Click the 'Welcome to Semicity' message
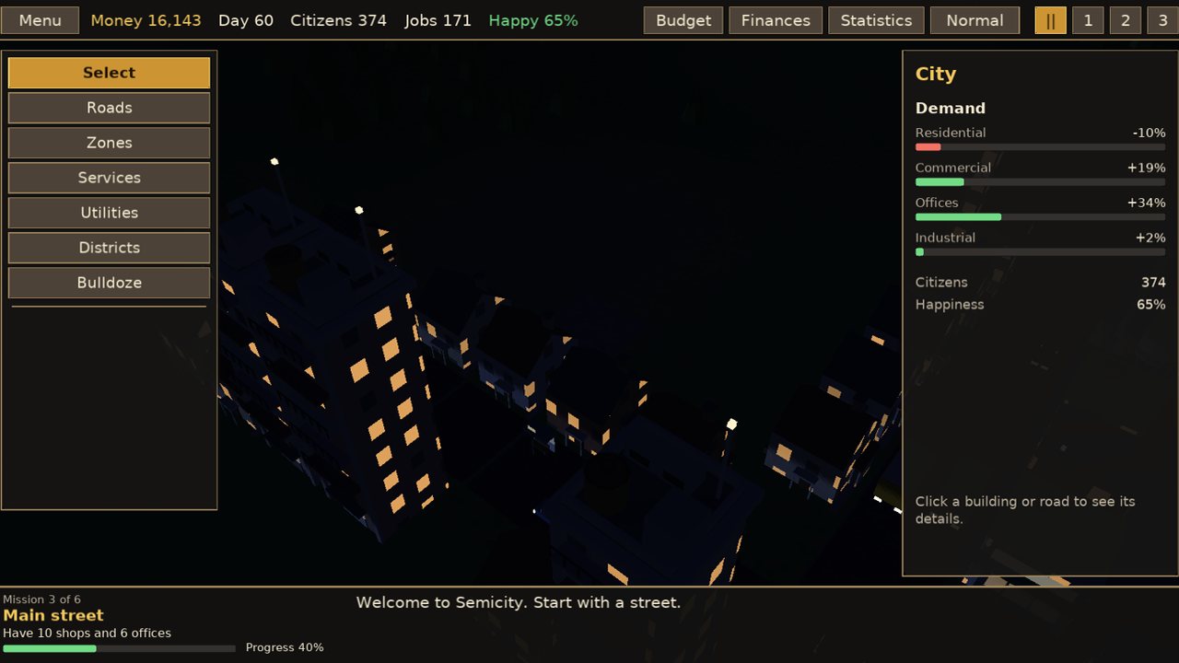1179x663 pixels. pyautogui.click(x=519, y=603)
